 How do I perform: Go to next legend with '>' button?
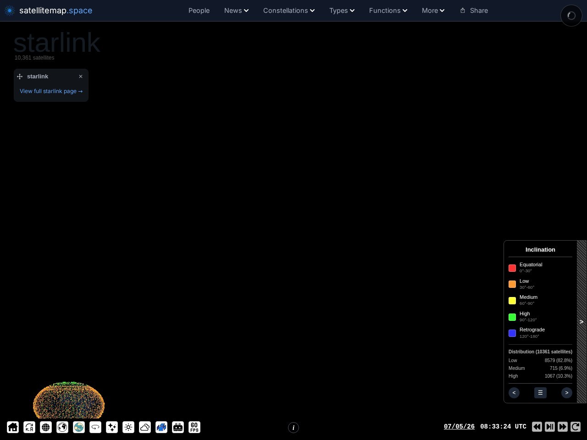pyautogui.click(x=567, y=393)
